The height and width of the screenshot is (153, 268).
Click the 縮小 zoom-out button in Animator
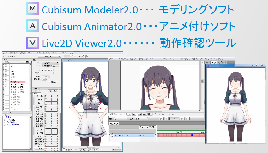coord(134,114)
